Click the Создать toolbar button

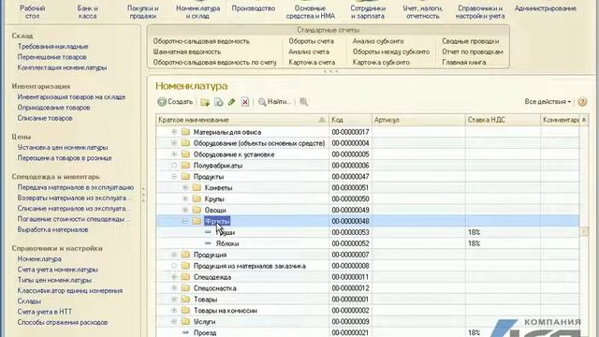(175, 102)
